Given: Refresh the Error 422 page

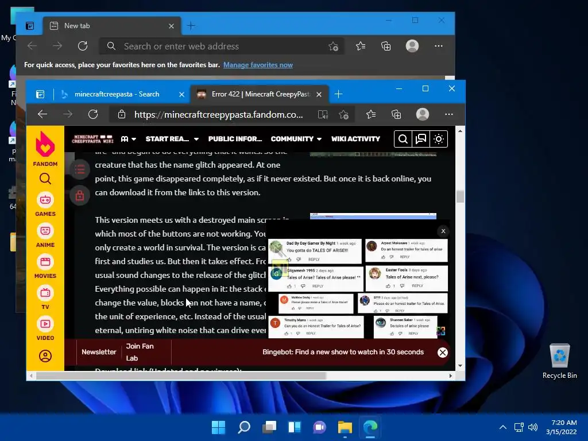Looking at the screenshot, I should coord(93,114).
